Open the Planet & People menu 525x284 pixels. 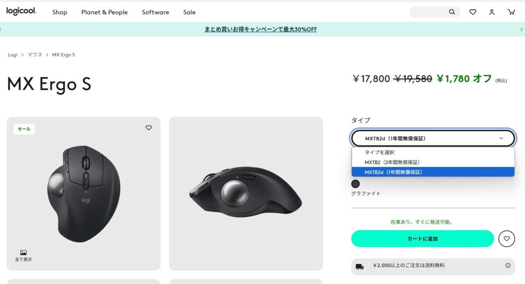(x=105, y=12)
